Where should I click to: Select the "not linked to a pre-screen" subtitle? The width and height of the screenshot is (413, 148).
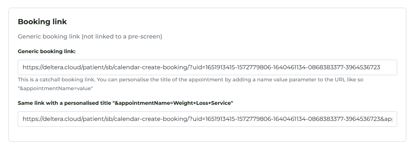122,37
